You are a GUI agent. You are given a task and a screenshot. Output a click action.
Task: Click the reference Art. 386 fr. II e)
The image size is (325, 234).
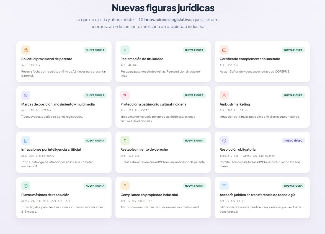point(234,110)
